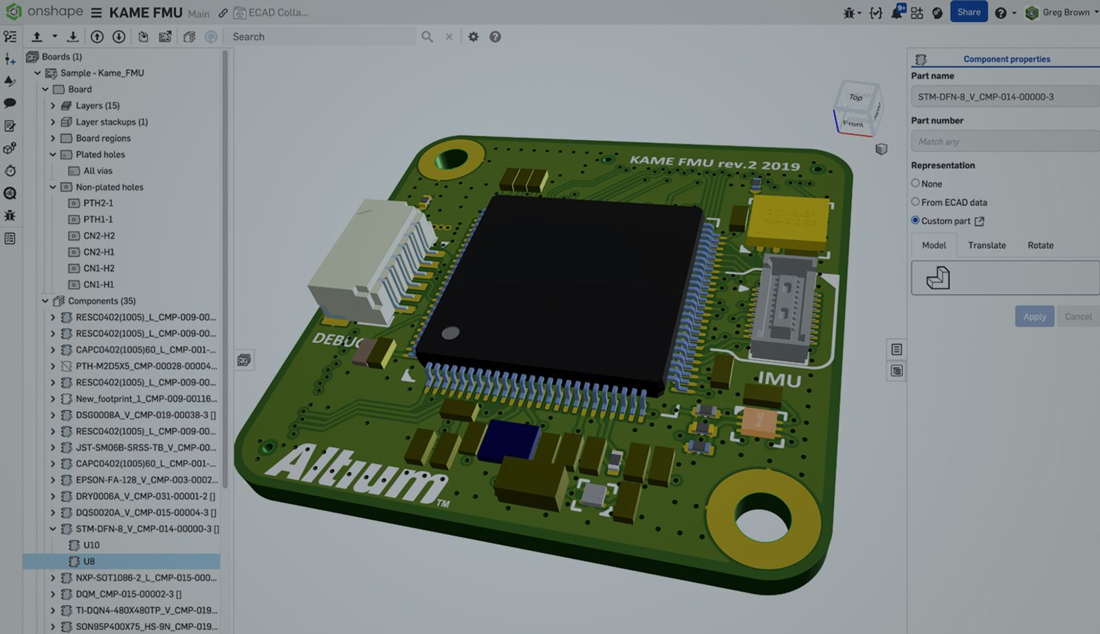Select the download icon in the ECAD toolbar
Viewport: 1100px width, 634px height.
(x=71, y=36)
